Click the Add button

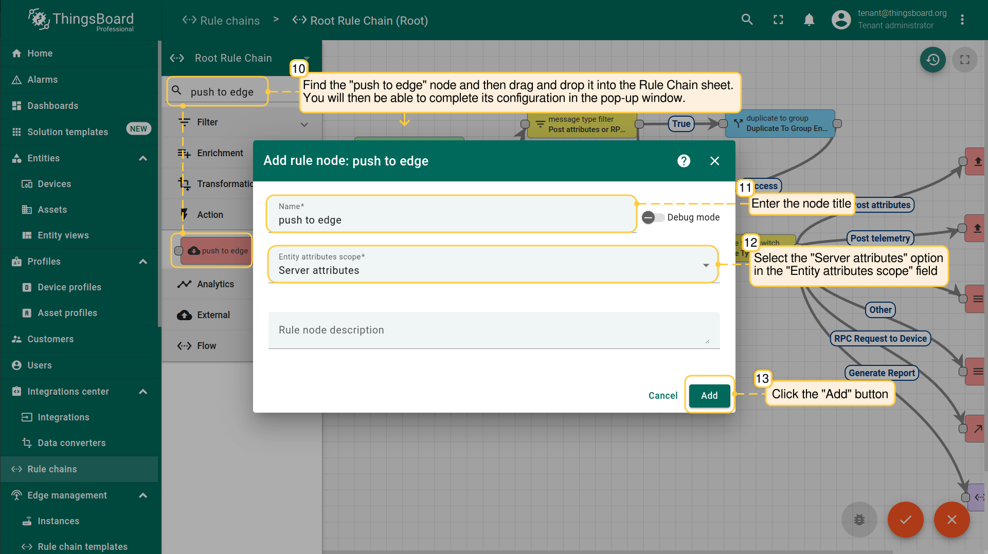click(x=709, y=396)
